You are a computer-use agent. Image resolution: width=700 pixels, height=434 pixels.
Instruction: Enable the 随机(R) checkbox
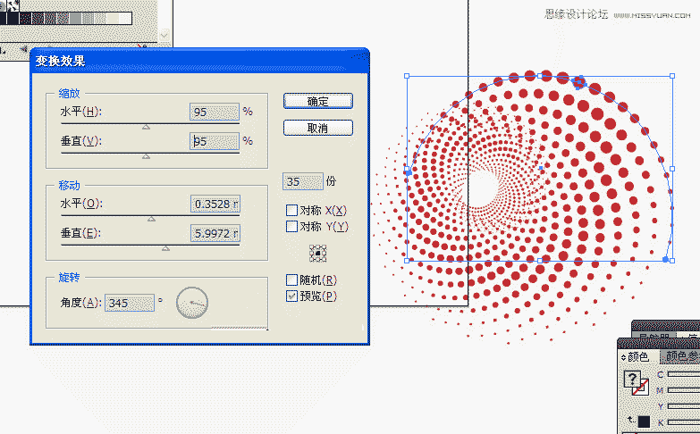click(x=291, y=280)
